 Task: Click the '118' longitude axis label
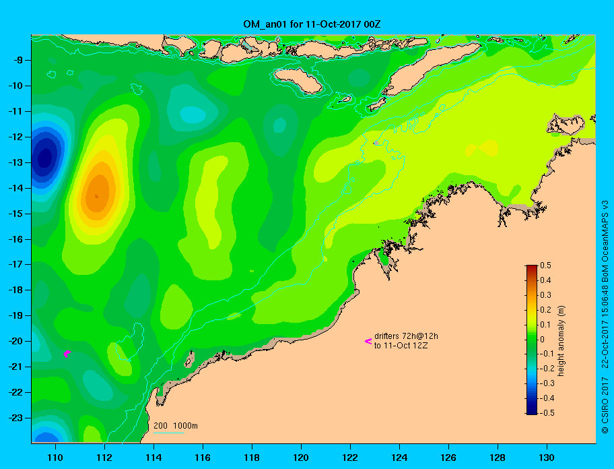(x=252, y=458)
